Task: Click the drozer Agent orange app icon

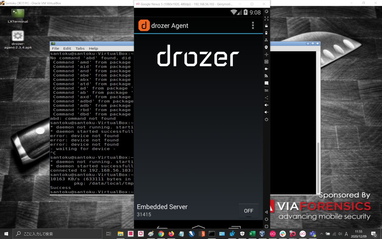Action: click(x=144, y=25)
